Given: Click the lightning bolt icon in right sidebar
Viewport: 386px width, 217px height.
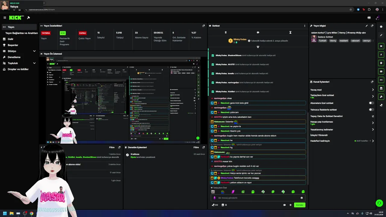Looking at the screenshot, I should coord(381,55).
